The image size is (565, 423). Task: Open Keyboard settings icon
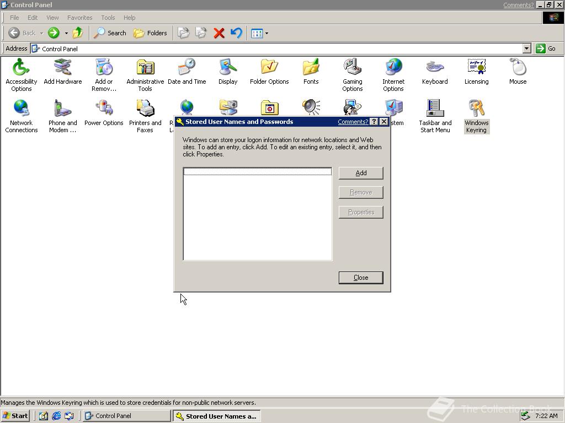click(x=435, y=72)
